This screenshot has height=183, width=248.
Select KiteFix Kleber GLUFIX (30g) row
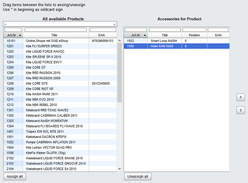click(x=60, y=153)
